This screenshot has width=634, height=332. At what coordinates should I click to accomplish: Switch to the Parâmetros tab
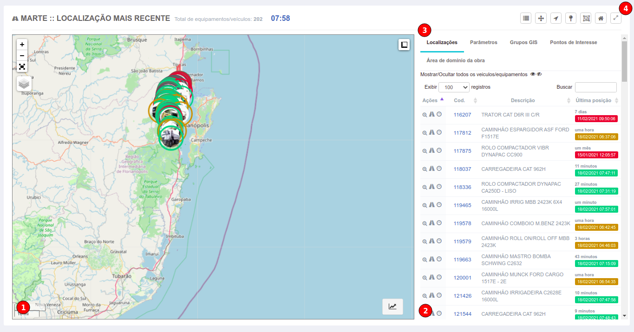pyautogui.click(x=484, y=42)
